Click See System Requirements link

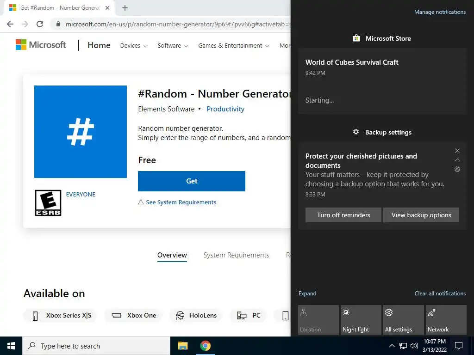point(181,202)
